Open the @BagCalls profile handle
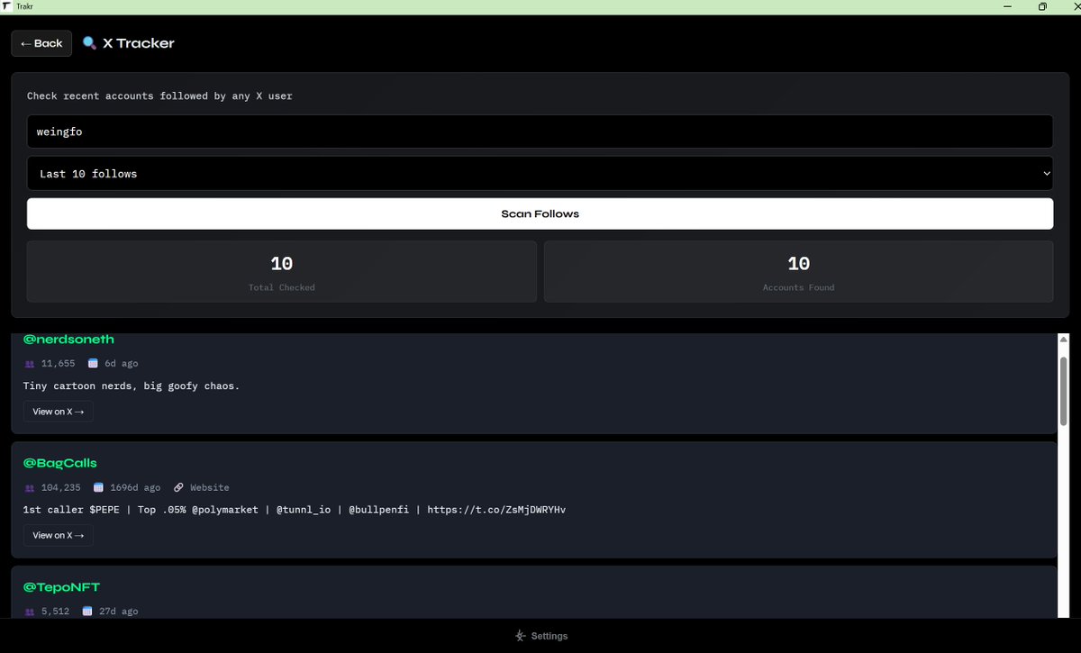The height and width of the screenshot is (653, 1081). click(60, 463)
